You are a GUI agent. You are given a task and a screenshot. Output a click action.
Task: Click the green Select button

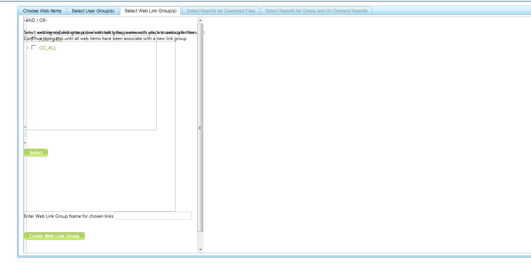coord(36,153)
